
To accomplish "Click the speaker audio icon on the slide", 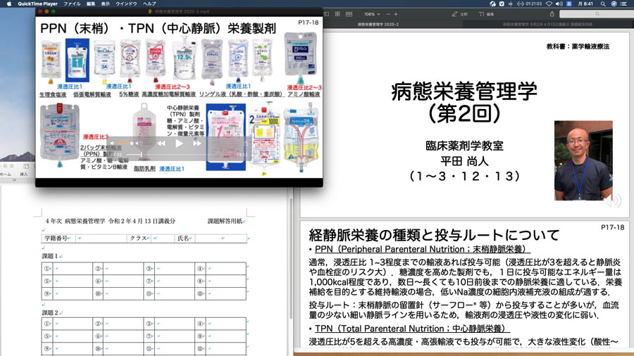I will [614, 200].
